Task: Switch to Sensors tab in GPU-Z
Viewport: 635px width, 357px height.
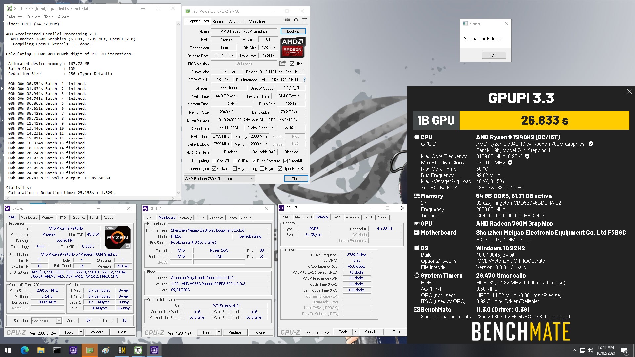Action: tap(219, 22)
